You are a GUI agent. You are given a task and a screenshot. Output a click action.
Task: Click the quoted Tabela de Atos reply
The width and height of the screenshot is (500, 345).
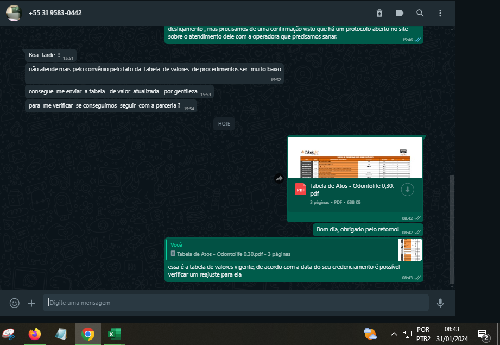282,249
